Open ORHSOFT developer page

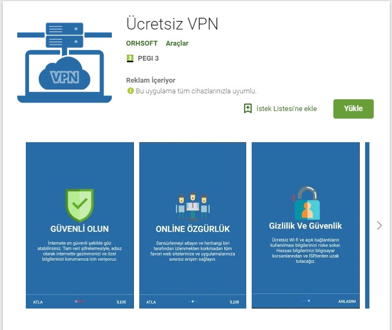coord(142,43)
